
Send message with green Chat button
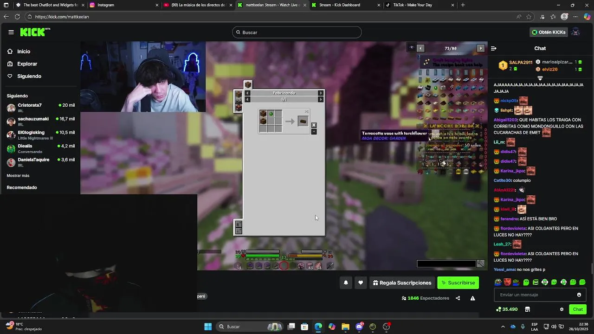(578, 309)
